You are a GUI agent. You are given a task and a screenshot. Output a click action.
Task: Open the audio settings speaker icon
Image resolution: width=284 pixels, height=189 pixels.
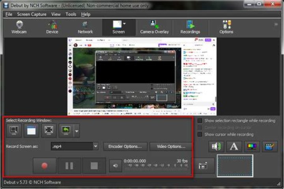tap(216, 146)
